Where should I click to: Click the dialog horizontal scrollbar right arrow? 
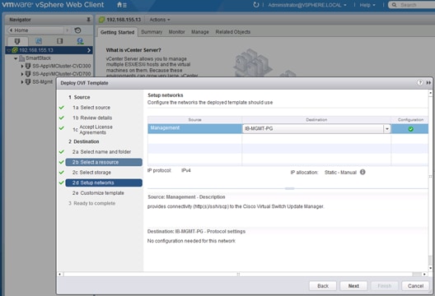(x=424, y=274)
